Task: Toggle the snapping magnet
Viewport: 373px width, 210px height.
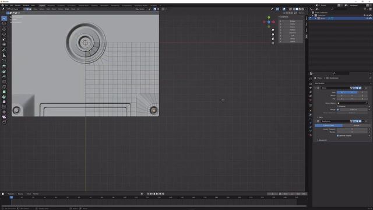Action: pos(154,9)
